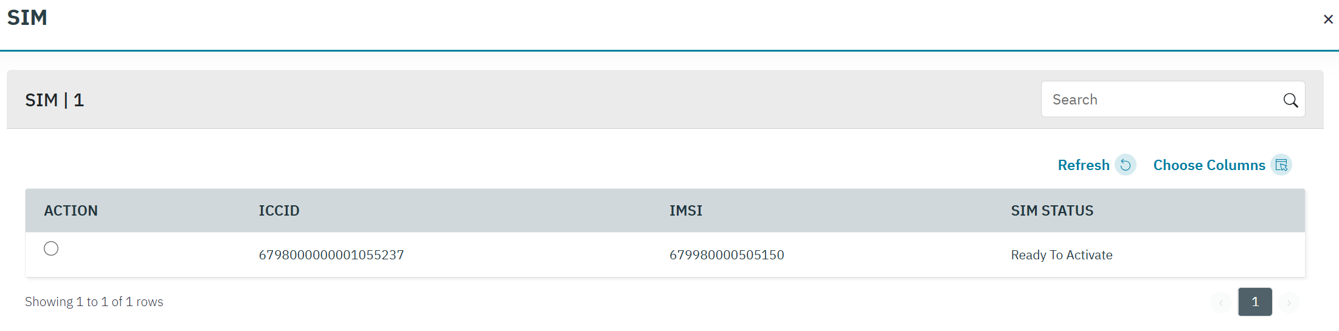
Task: Click the ICCID column header
Action: click(279, 211)
